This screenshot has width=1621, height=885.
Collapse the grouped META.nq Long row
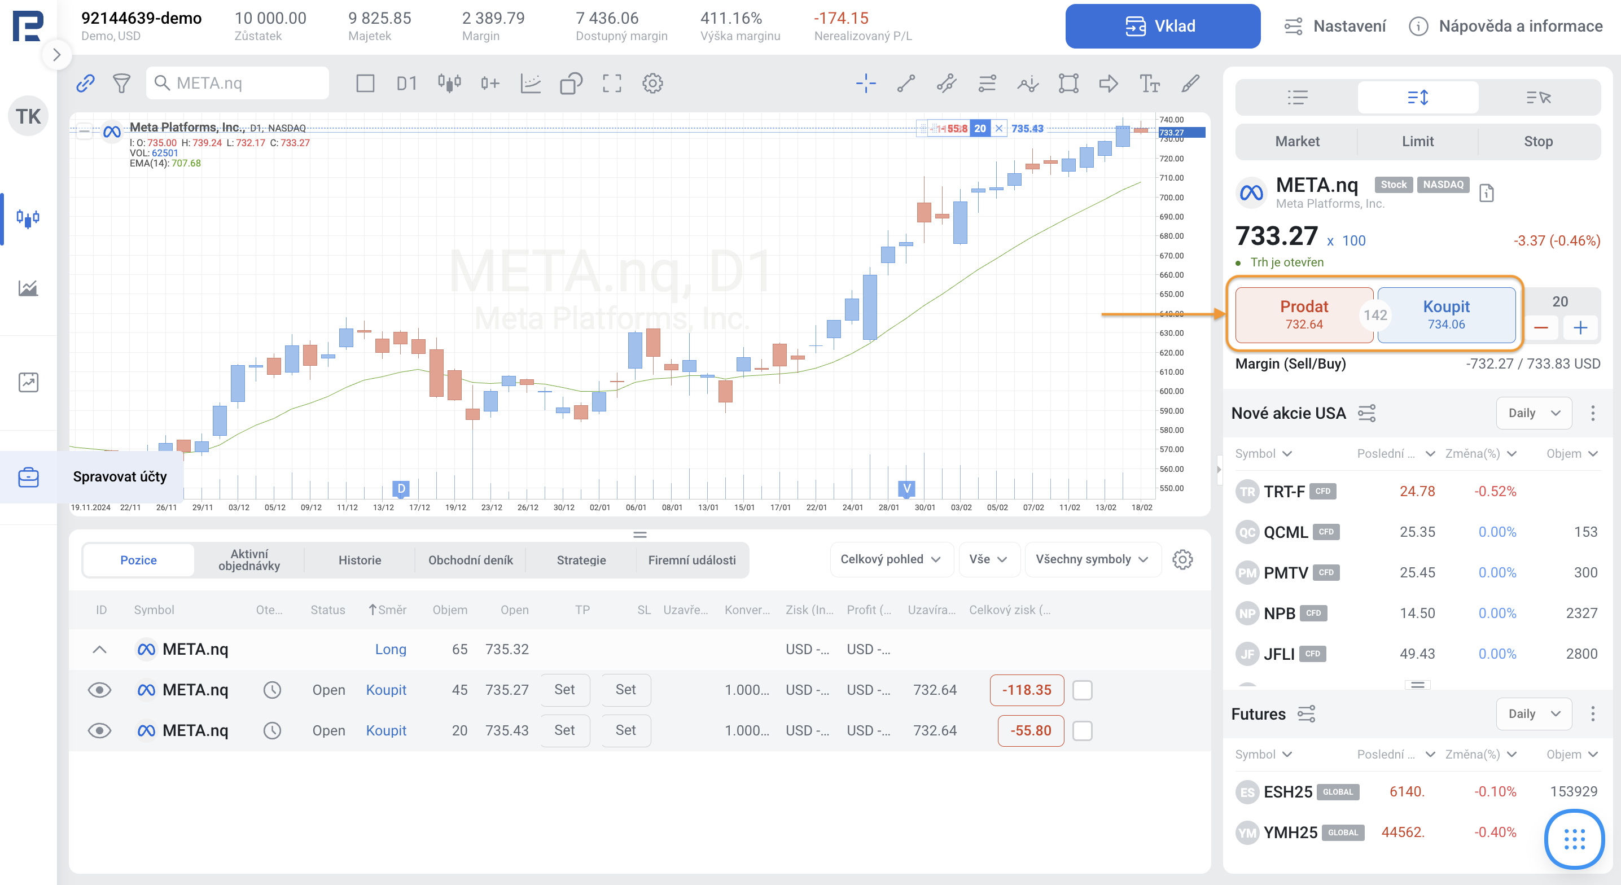click(99, 650)
